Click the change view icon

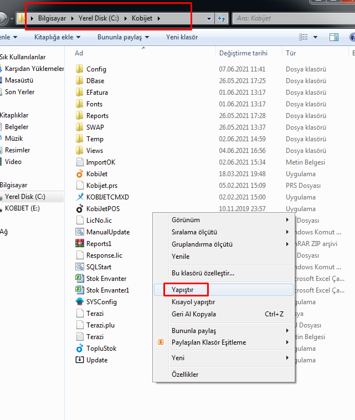303,37
